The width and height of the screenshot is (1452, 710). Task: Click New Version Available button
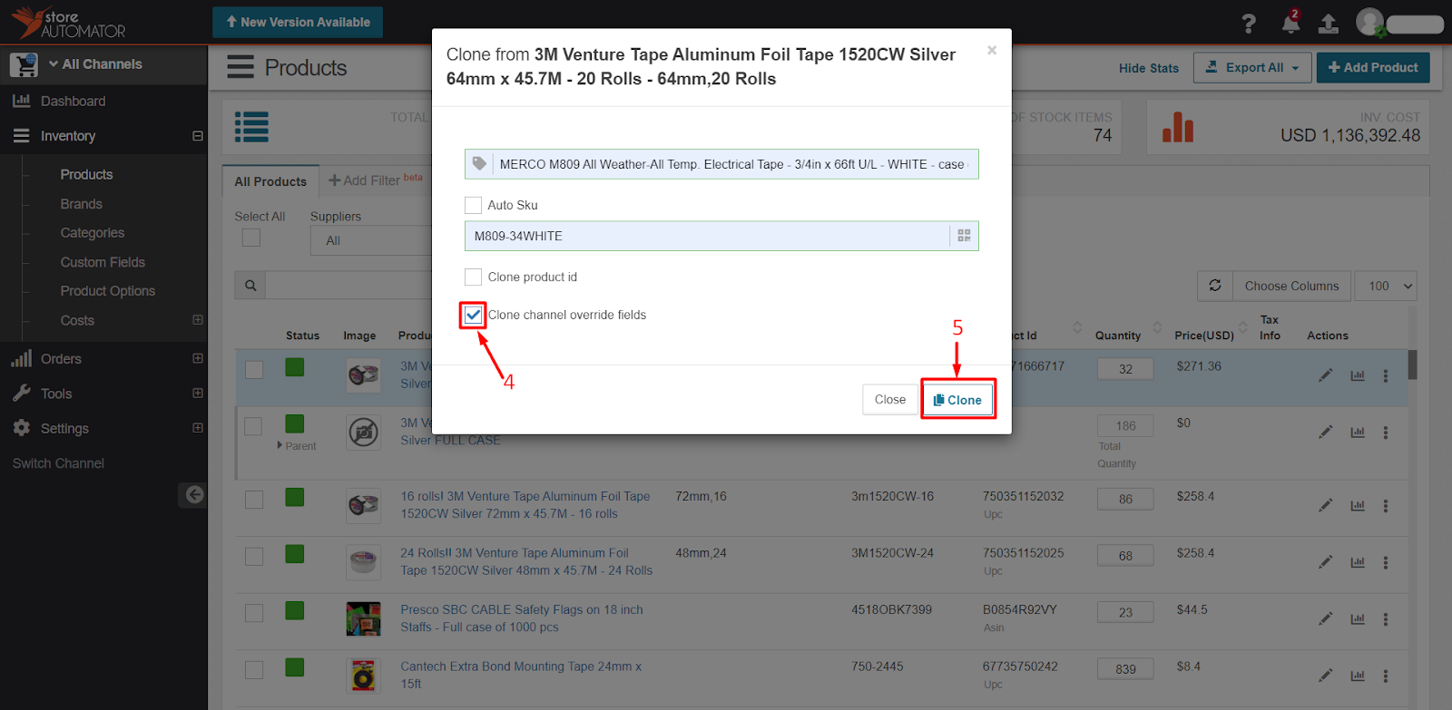298,22
